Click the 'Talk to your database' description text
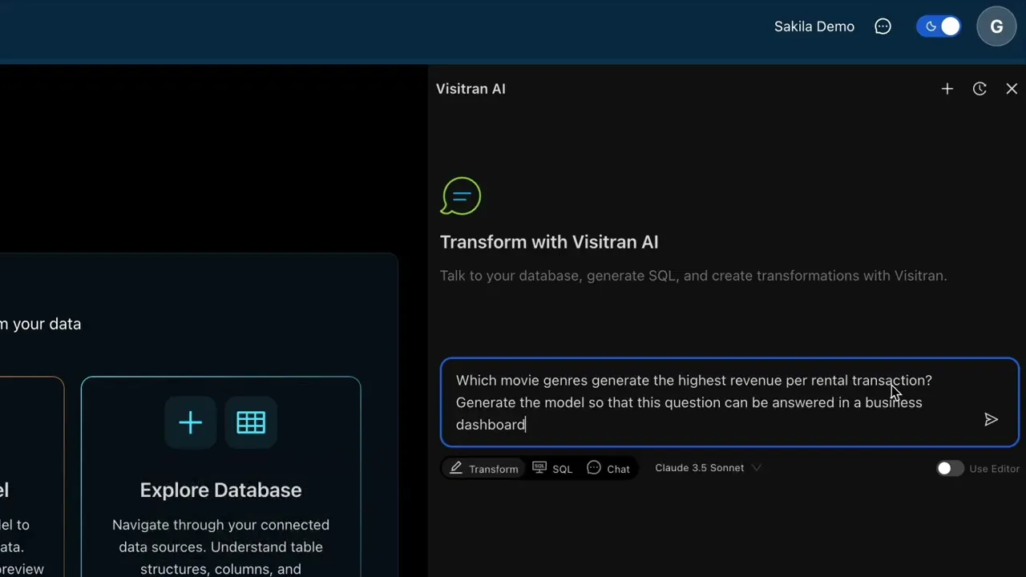This screenshot has height=577, width=1026. point(693,276)
